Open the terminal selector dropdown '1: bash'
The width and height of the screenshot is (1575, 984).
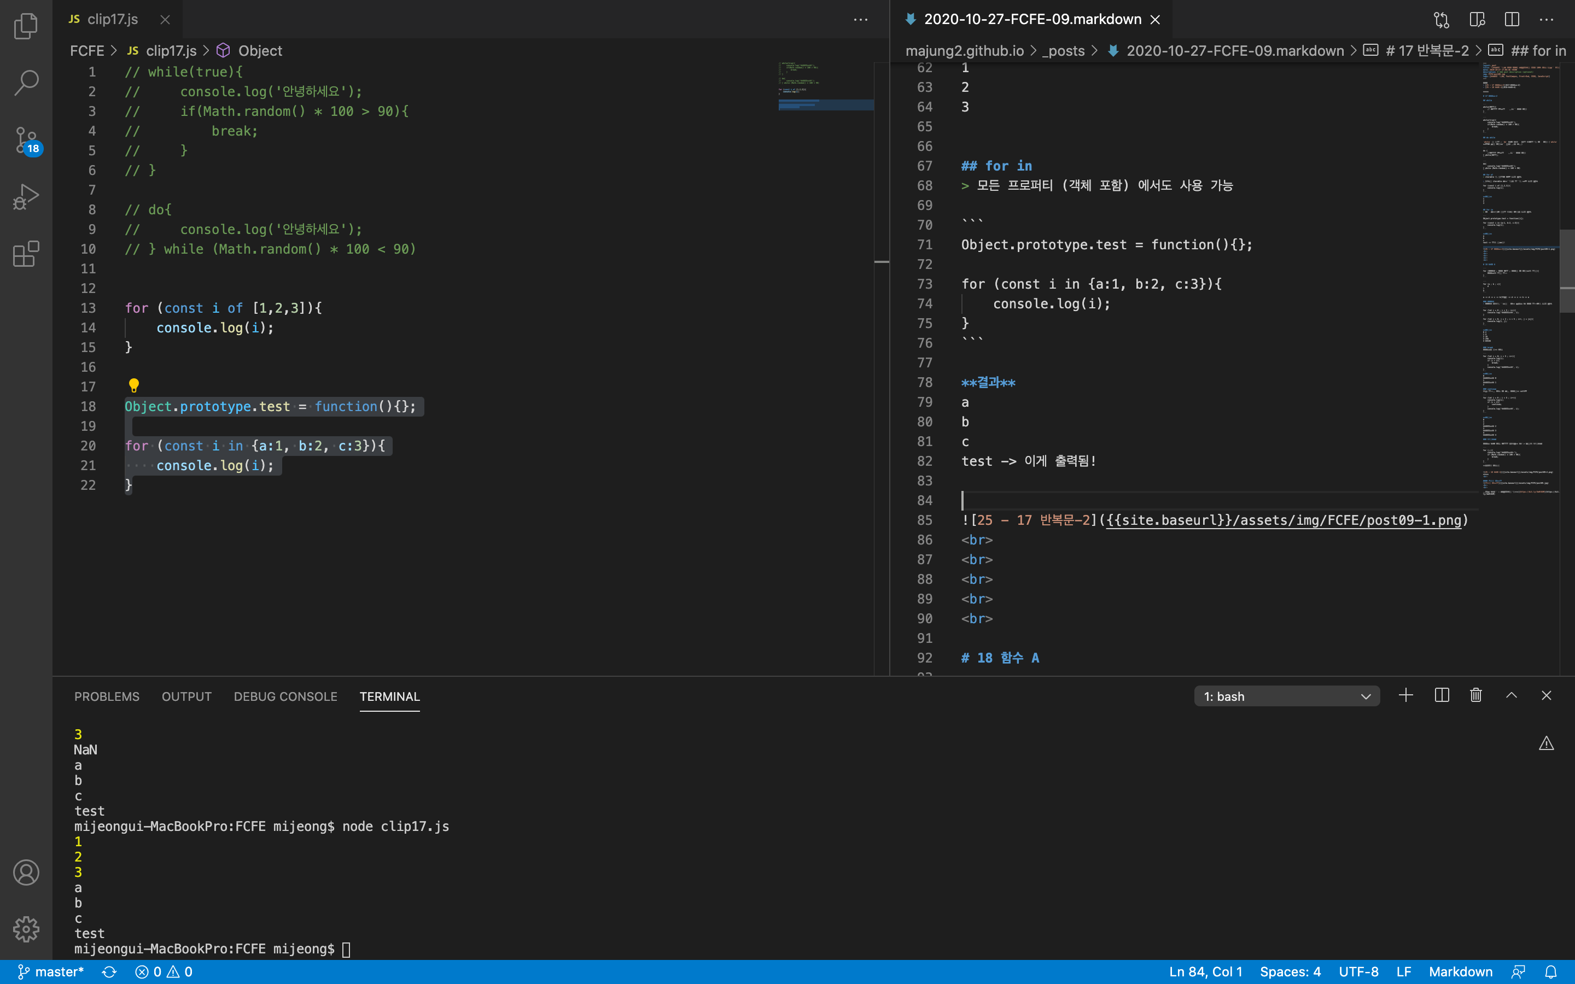pos(1287,696)
